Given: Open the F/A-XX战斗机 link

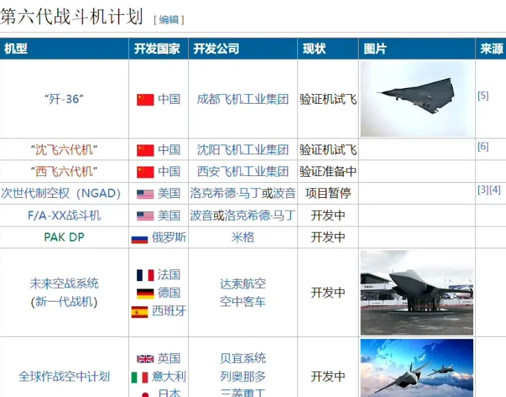Looking at the screenshot, I should pos(64,216).
